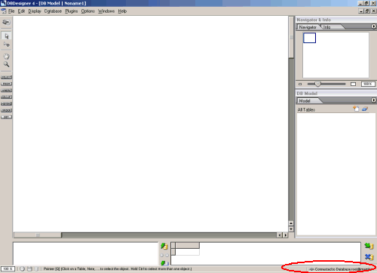Click the lower lightning execute-to-editor icon
377x273 pixels.
[164, 263]
